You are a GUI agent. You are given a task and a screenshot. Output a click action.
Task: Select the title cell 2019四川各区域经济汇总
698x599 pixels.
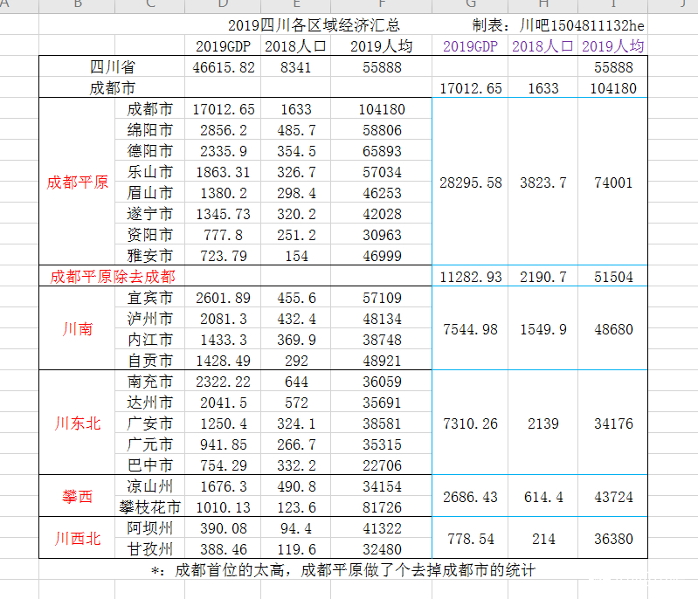tap(314, 25)
